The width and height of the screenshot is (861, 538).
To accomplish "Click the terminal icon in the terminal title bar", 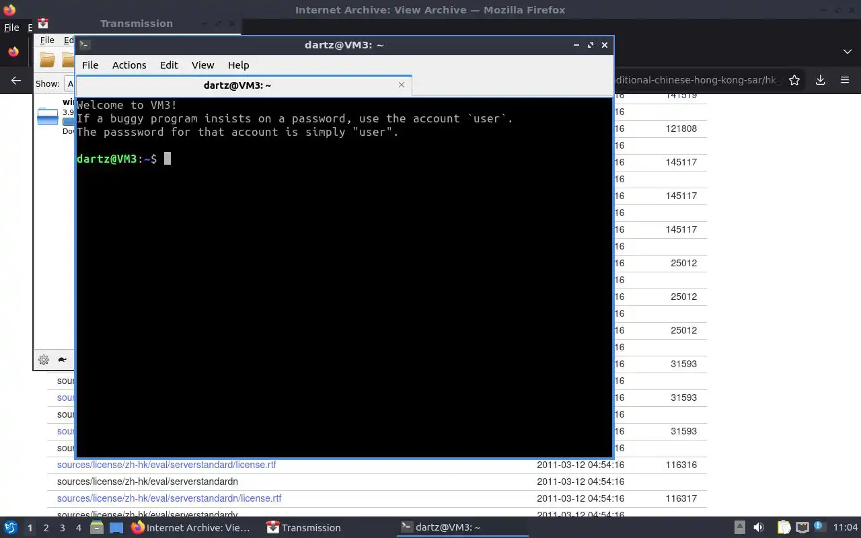I will (85, 45).
